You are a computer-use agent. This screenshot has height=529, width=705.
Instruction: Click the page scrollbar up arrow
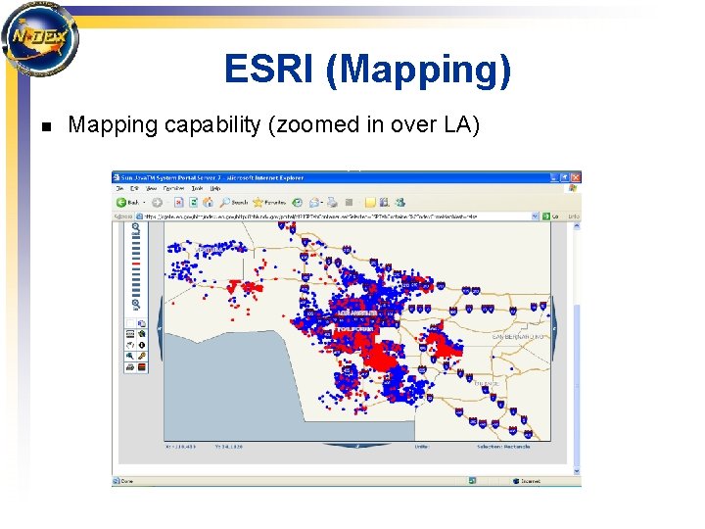click(x=577, y=226)
